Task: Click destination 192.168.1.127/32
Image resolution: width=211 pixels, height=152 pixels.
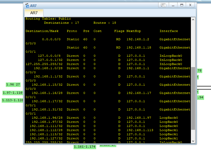Action: (x=46, y=138)
